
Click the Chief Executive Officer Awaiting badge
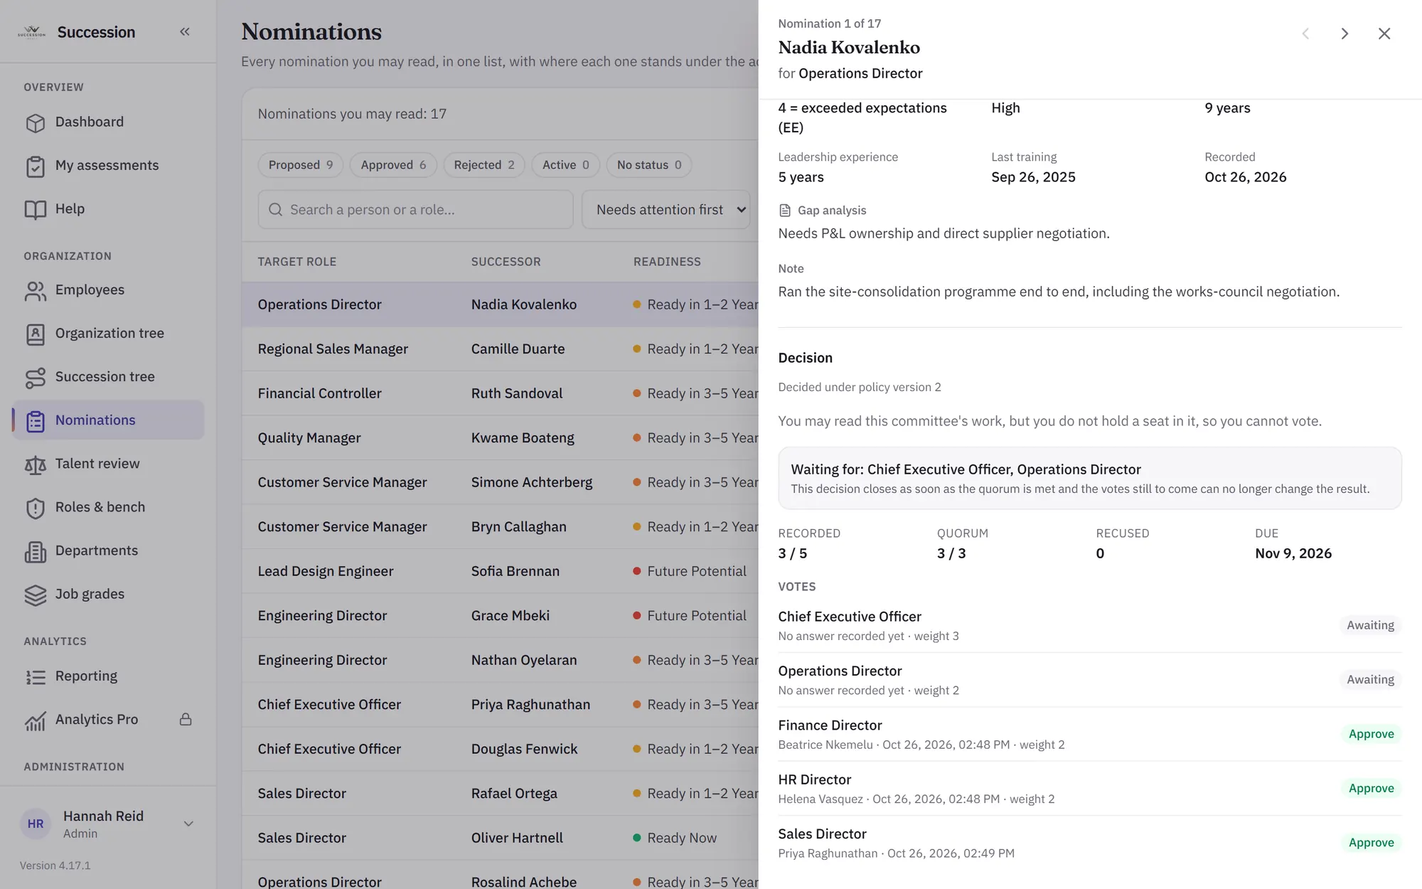coord(1370,625)
